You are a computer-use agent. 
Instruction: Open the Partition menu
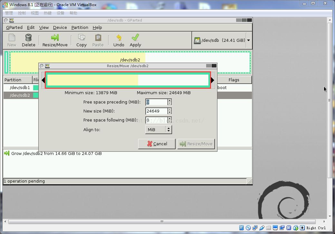click(80, 28)
